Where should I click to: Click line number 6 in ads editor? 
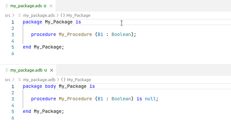tap(13, 53)
